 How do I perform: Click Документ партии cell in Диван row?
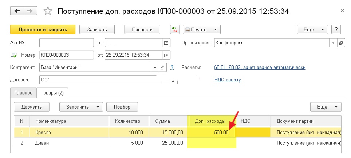pyautogui.click(x=306, y=143)
